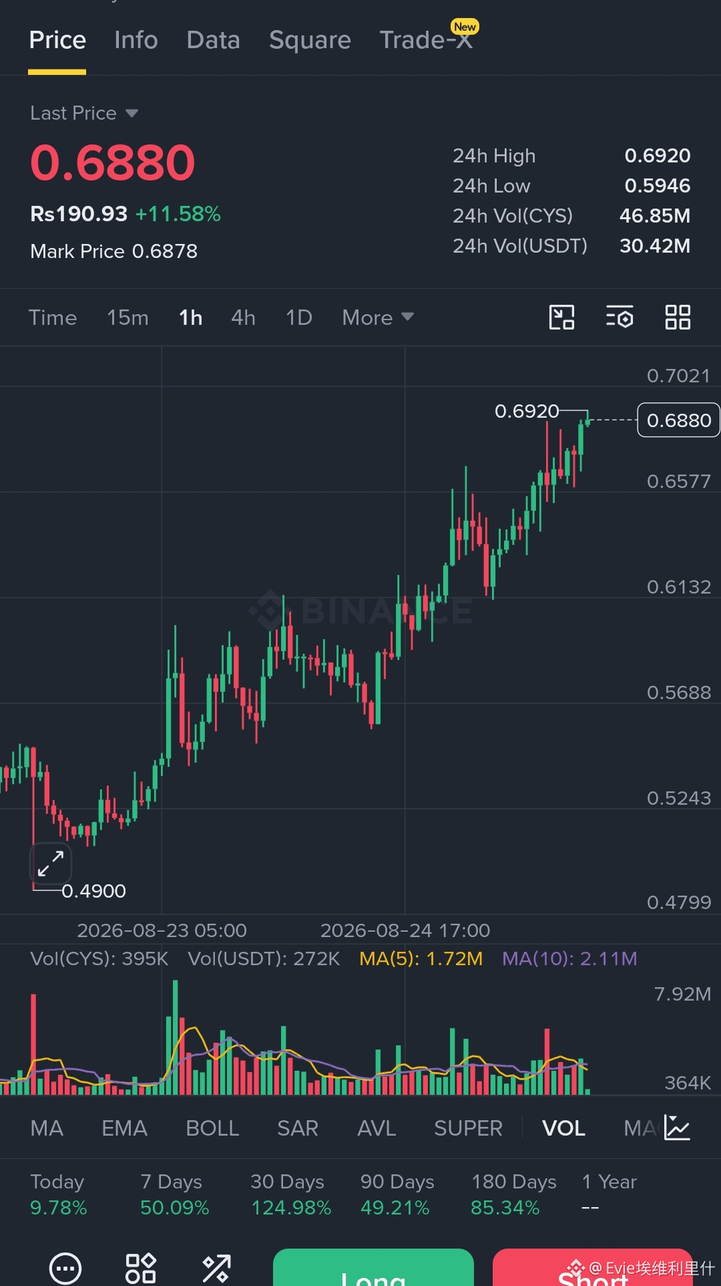This screenshot has height=1286, width=721.
Task: Tap the Today 9.78% performance stat
Action: click(x=59, y=1194)
